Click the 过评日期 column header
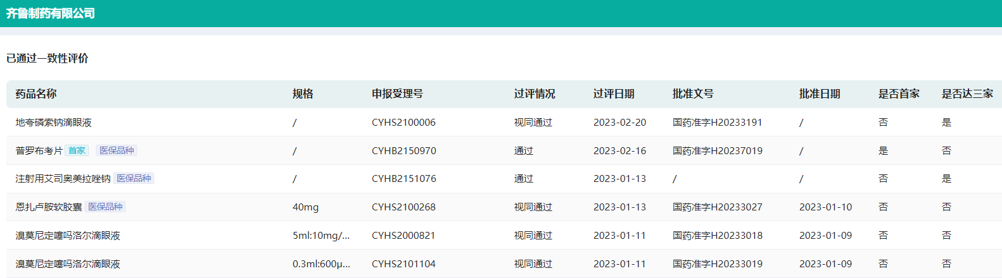This screenshot has width=1002, height=278. click(x=614, y=94)
